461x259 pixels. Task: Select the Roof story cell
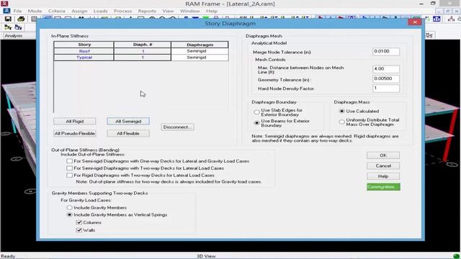(84, 51)
